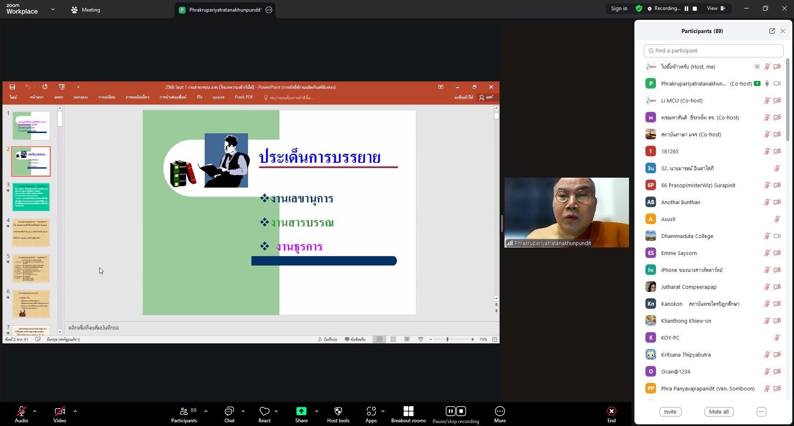The image size is (794, 426).
Task: Open the Chat panel icon
Action: [x=229, y=411]
